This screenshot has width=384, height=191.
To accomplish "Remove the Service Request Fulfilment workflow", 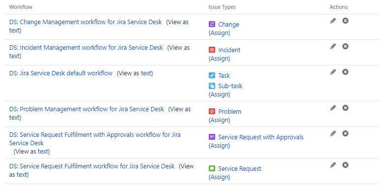I will [x=345, y=165].
